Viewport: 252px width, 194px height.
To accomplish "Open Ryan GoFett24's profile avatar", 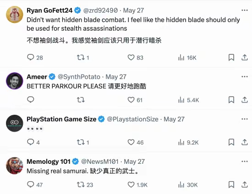I will (15, 15).
